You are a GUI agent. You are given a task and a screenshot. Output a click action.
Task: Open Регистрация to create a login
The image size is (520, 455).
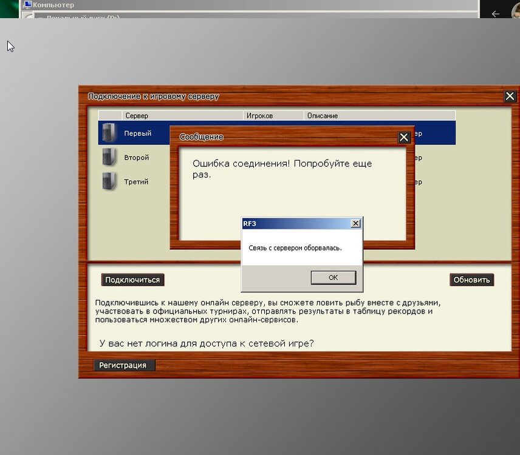tap(123, 365)
